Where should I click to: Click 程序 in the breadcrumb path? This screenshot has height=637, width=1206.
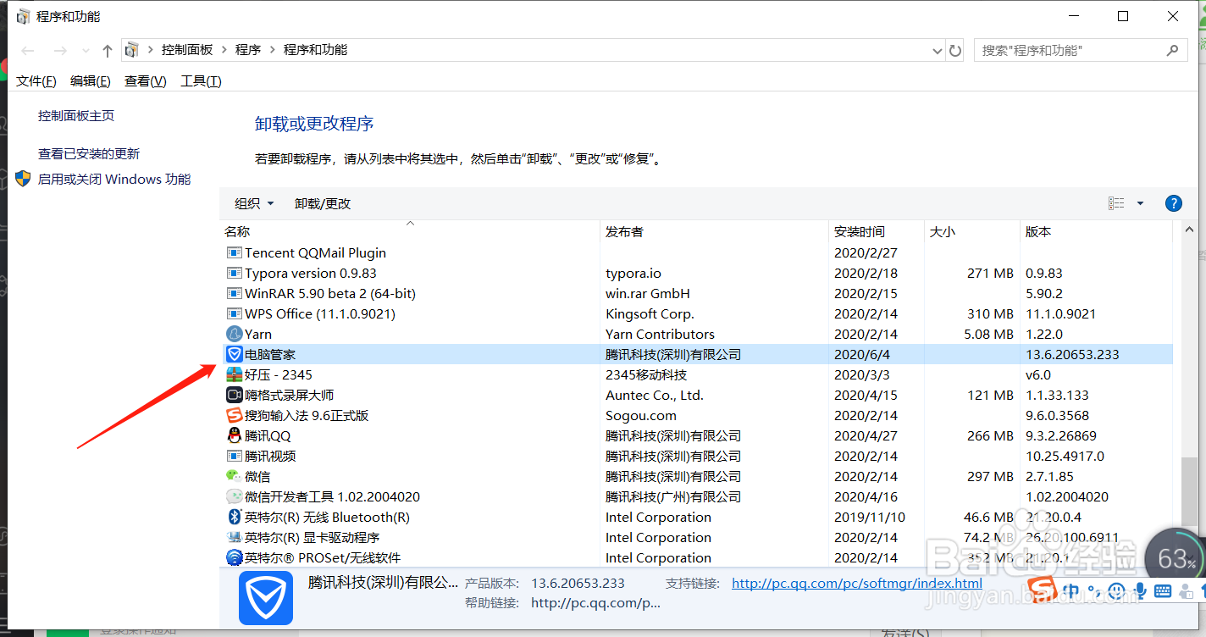coord(248,50)
